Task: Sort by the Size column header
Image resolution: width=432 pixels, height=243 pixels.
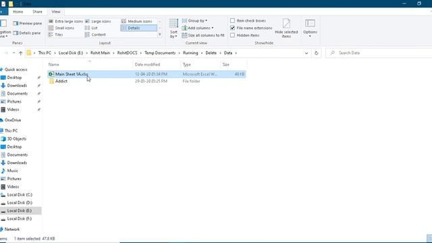Action: pos(234,65)
